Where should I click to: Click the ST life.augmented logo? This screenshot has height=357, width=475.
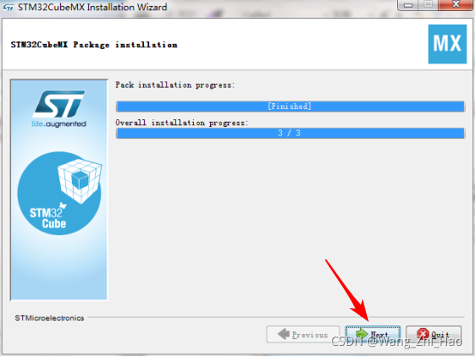(59, 109)
